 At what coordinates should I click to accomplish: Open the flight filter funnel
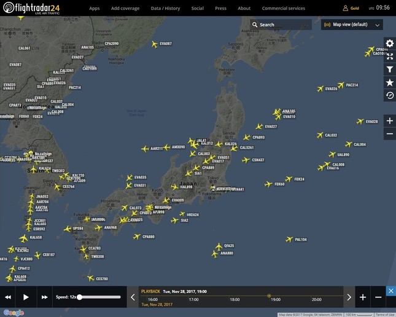pyautogui.click(x=389, y=69)
